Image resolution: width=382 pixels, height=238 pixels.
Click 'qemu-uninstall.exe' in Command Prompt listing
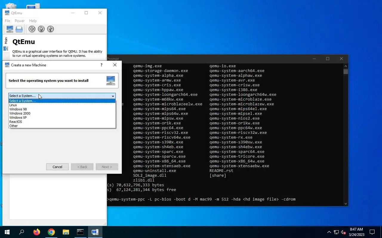(155, 170)
